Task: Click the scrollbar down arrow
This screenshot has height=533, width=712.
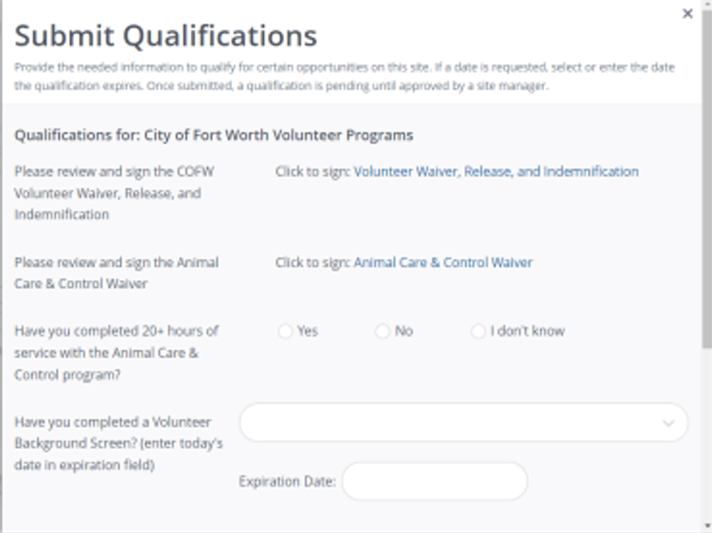Action: point(706,525)
